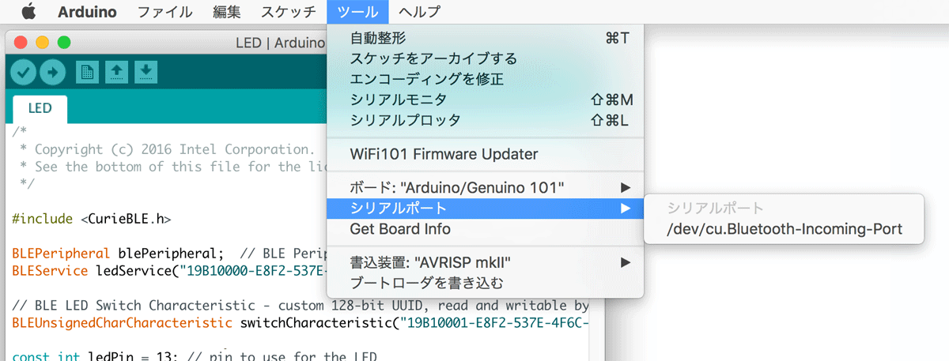Image resolution: width=949 pixels, height=361 pixels.
Task: Choose /dev/cu.Bluetooth-Incoming-Port serial port
Action: 785,229
